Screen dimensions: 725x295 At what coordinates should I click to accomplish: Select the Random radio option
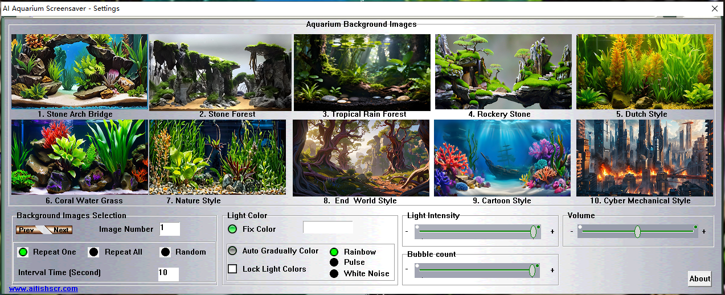point(166,252)
